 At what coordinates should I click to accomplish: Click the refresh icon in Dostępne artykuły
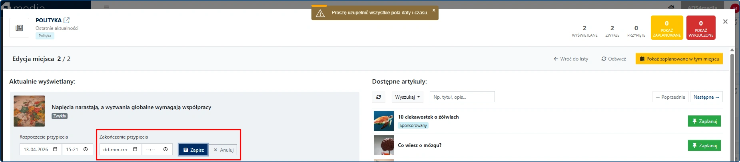(x=379, y=97)
